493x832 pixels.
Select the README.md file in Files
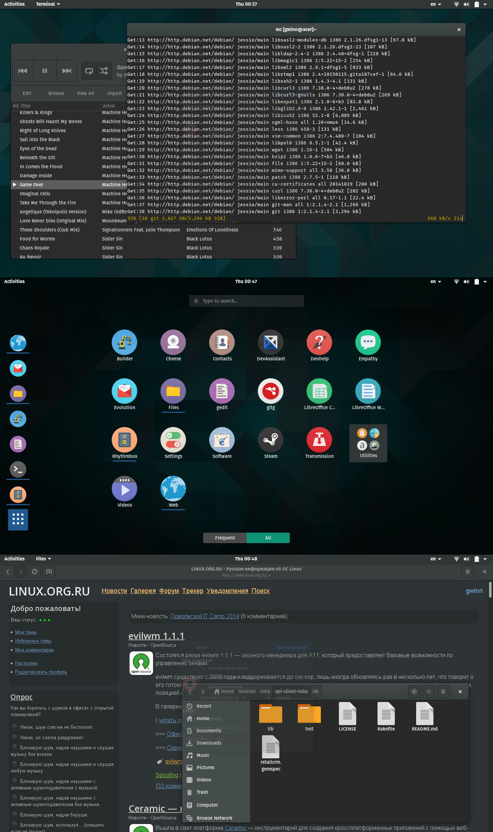[x=425, y=717]
